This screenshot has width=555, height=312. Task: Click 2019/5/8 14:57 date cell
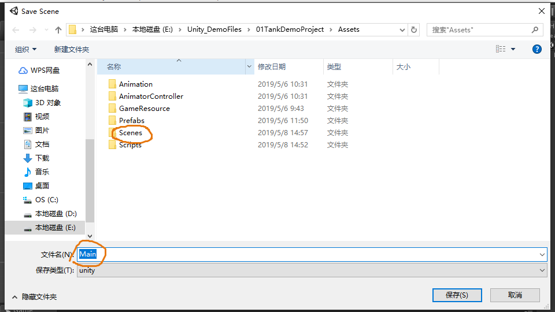[x=283, y=133]
